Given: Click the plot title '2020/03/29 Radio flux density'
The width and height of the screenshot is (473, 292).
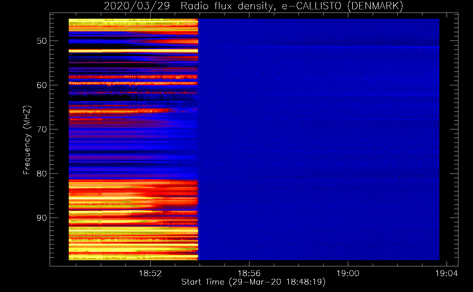Looking at the screenshot, I should click(x=253, y=6).
